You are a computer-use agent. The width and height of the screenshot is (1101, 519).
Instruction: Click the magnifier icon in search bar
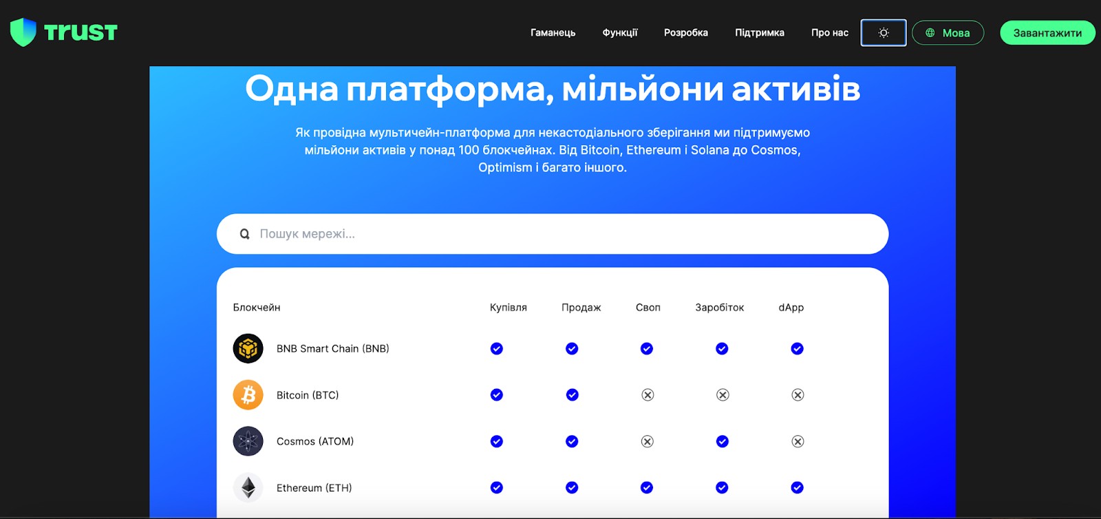[244, 234]
